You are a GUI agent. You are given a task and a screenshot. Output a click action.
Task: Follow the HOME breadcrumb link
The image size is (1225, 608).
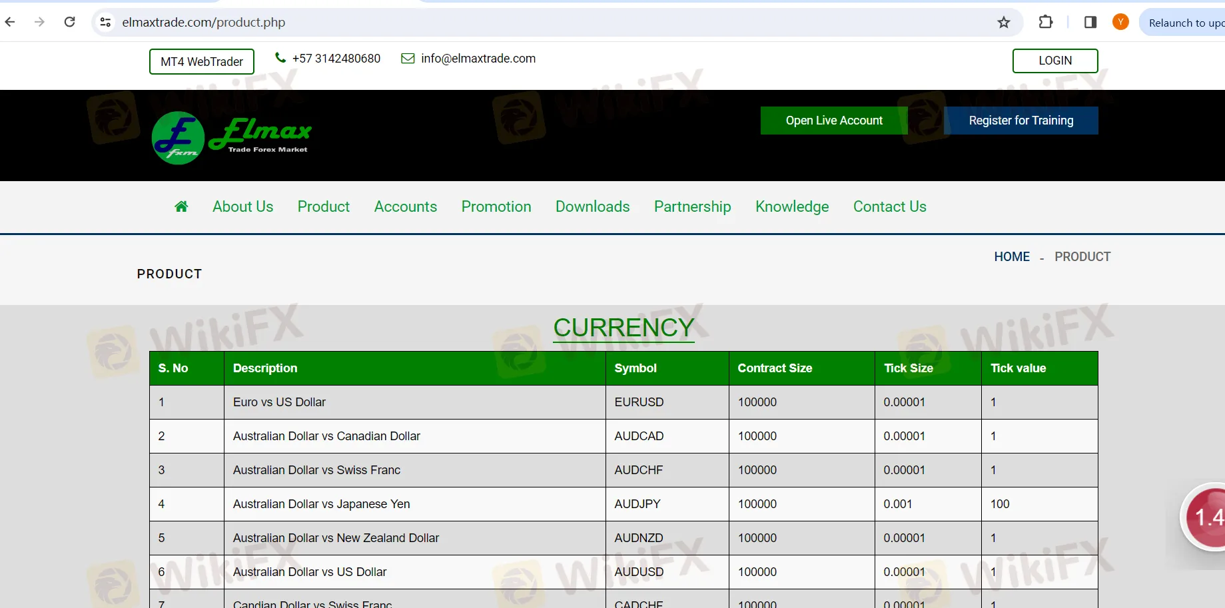click(1011, 256)
